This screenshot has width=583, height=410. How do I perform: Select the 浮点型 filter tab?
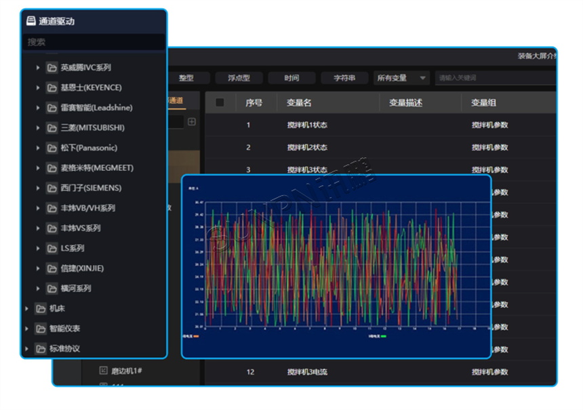[x=238, y=78]
